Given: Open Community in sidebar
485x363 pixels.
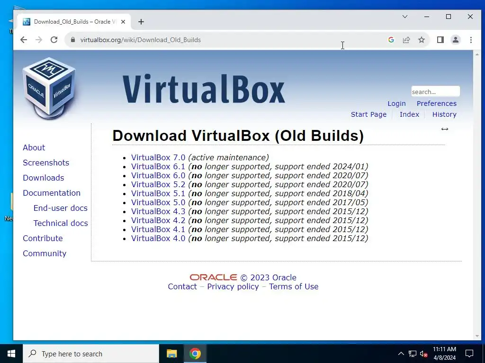Looking at the screenshot, I should tap(45, 253).
